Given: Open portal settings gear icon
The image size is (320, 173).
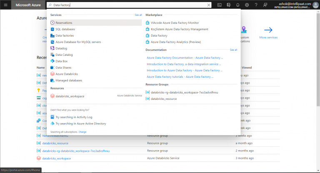Looking at the screenshot, I should click(247, 5).
